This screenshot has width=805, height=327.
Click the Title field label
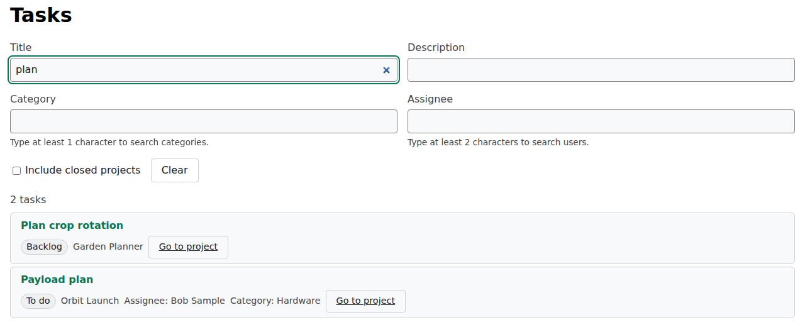coord(21,47)
